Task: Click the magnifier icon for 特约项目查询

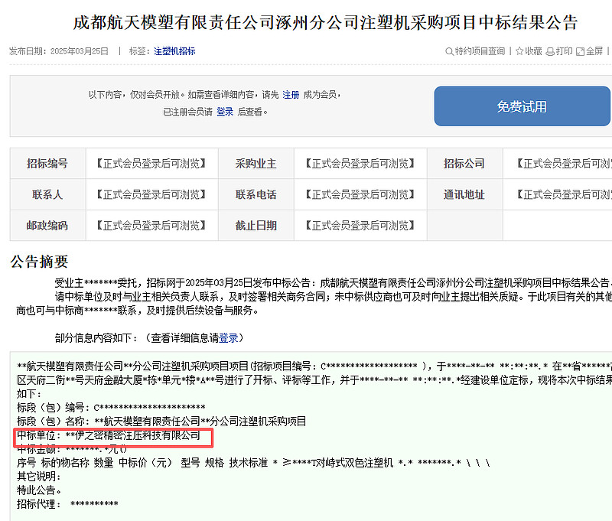Action: 449,51
